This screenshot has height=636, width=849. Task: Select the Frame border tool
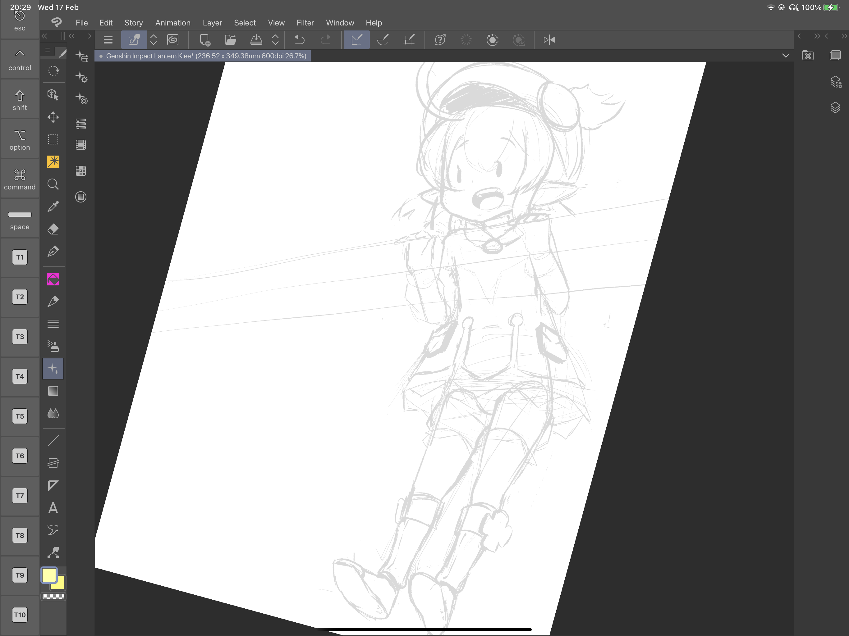tap(53, 463)
